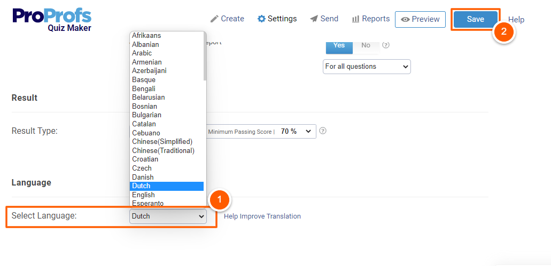The height and width of the screenshot is (266, 551).
Task: Click the language list scrollbar
Action: point(205,56)
